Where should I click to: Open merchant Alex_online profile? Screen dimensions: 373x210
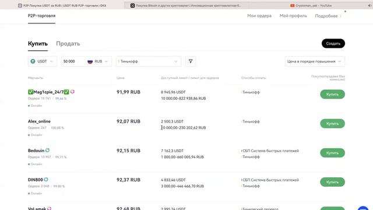(x=39, y=121)
